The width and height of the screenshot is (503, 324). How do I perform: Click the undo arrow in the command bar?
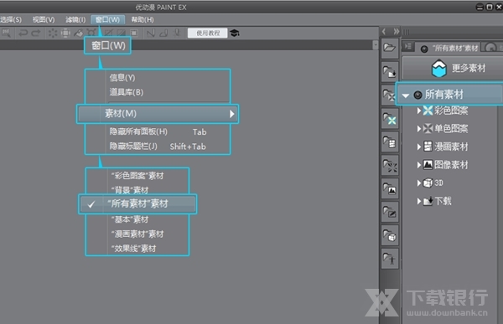coord(23,33)
